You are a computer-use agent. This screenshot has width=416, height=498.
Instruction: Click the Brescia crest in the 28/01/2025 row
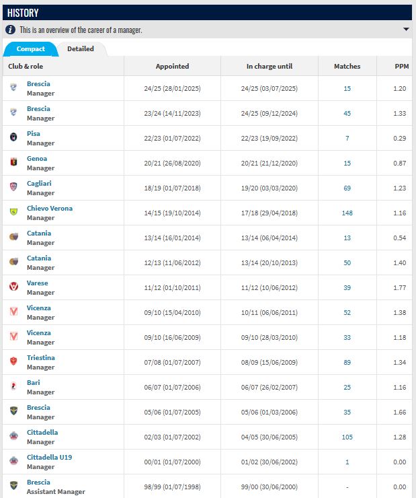point(13,87)
